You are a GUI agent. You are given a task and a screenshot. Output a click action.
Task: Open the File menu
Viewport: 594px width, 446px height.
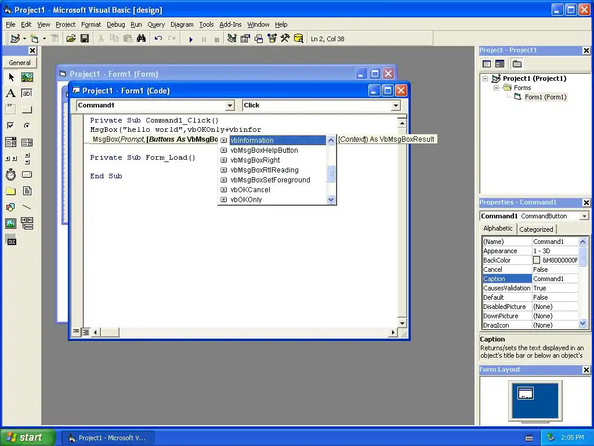click(10, 24)
